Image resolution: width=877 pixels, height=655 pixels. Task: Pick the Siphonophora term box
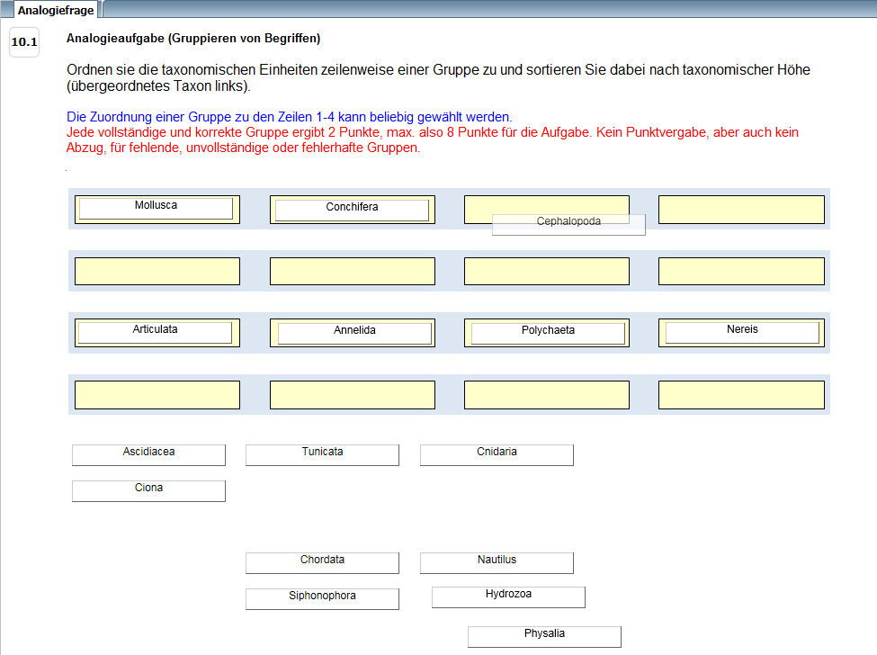click(322, 598)
